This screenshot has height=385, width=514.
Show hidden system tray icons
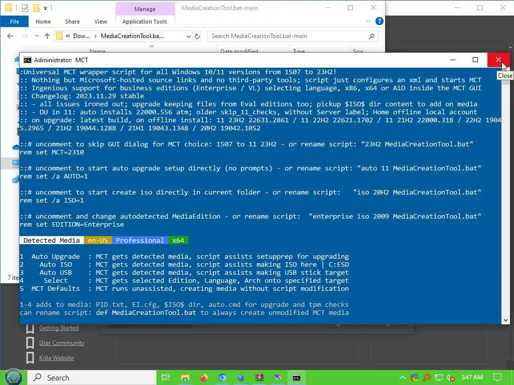(402, 377)
